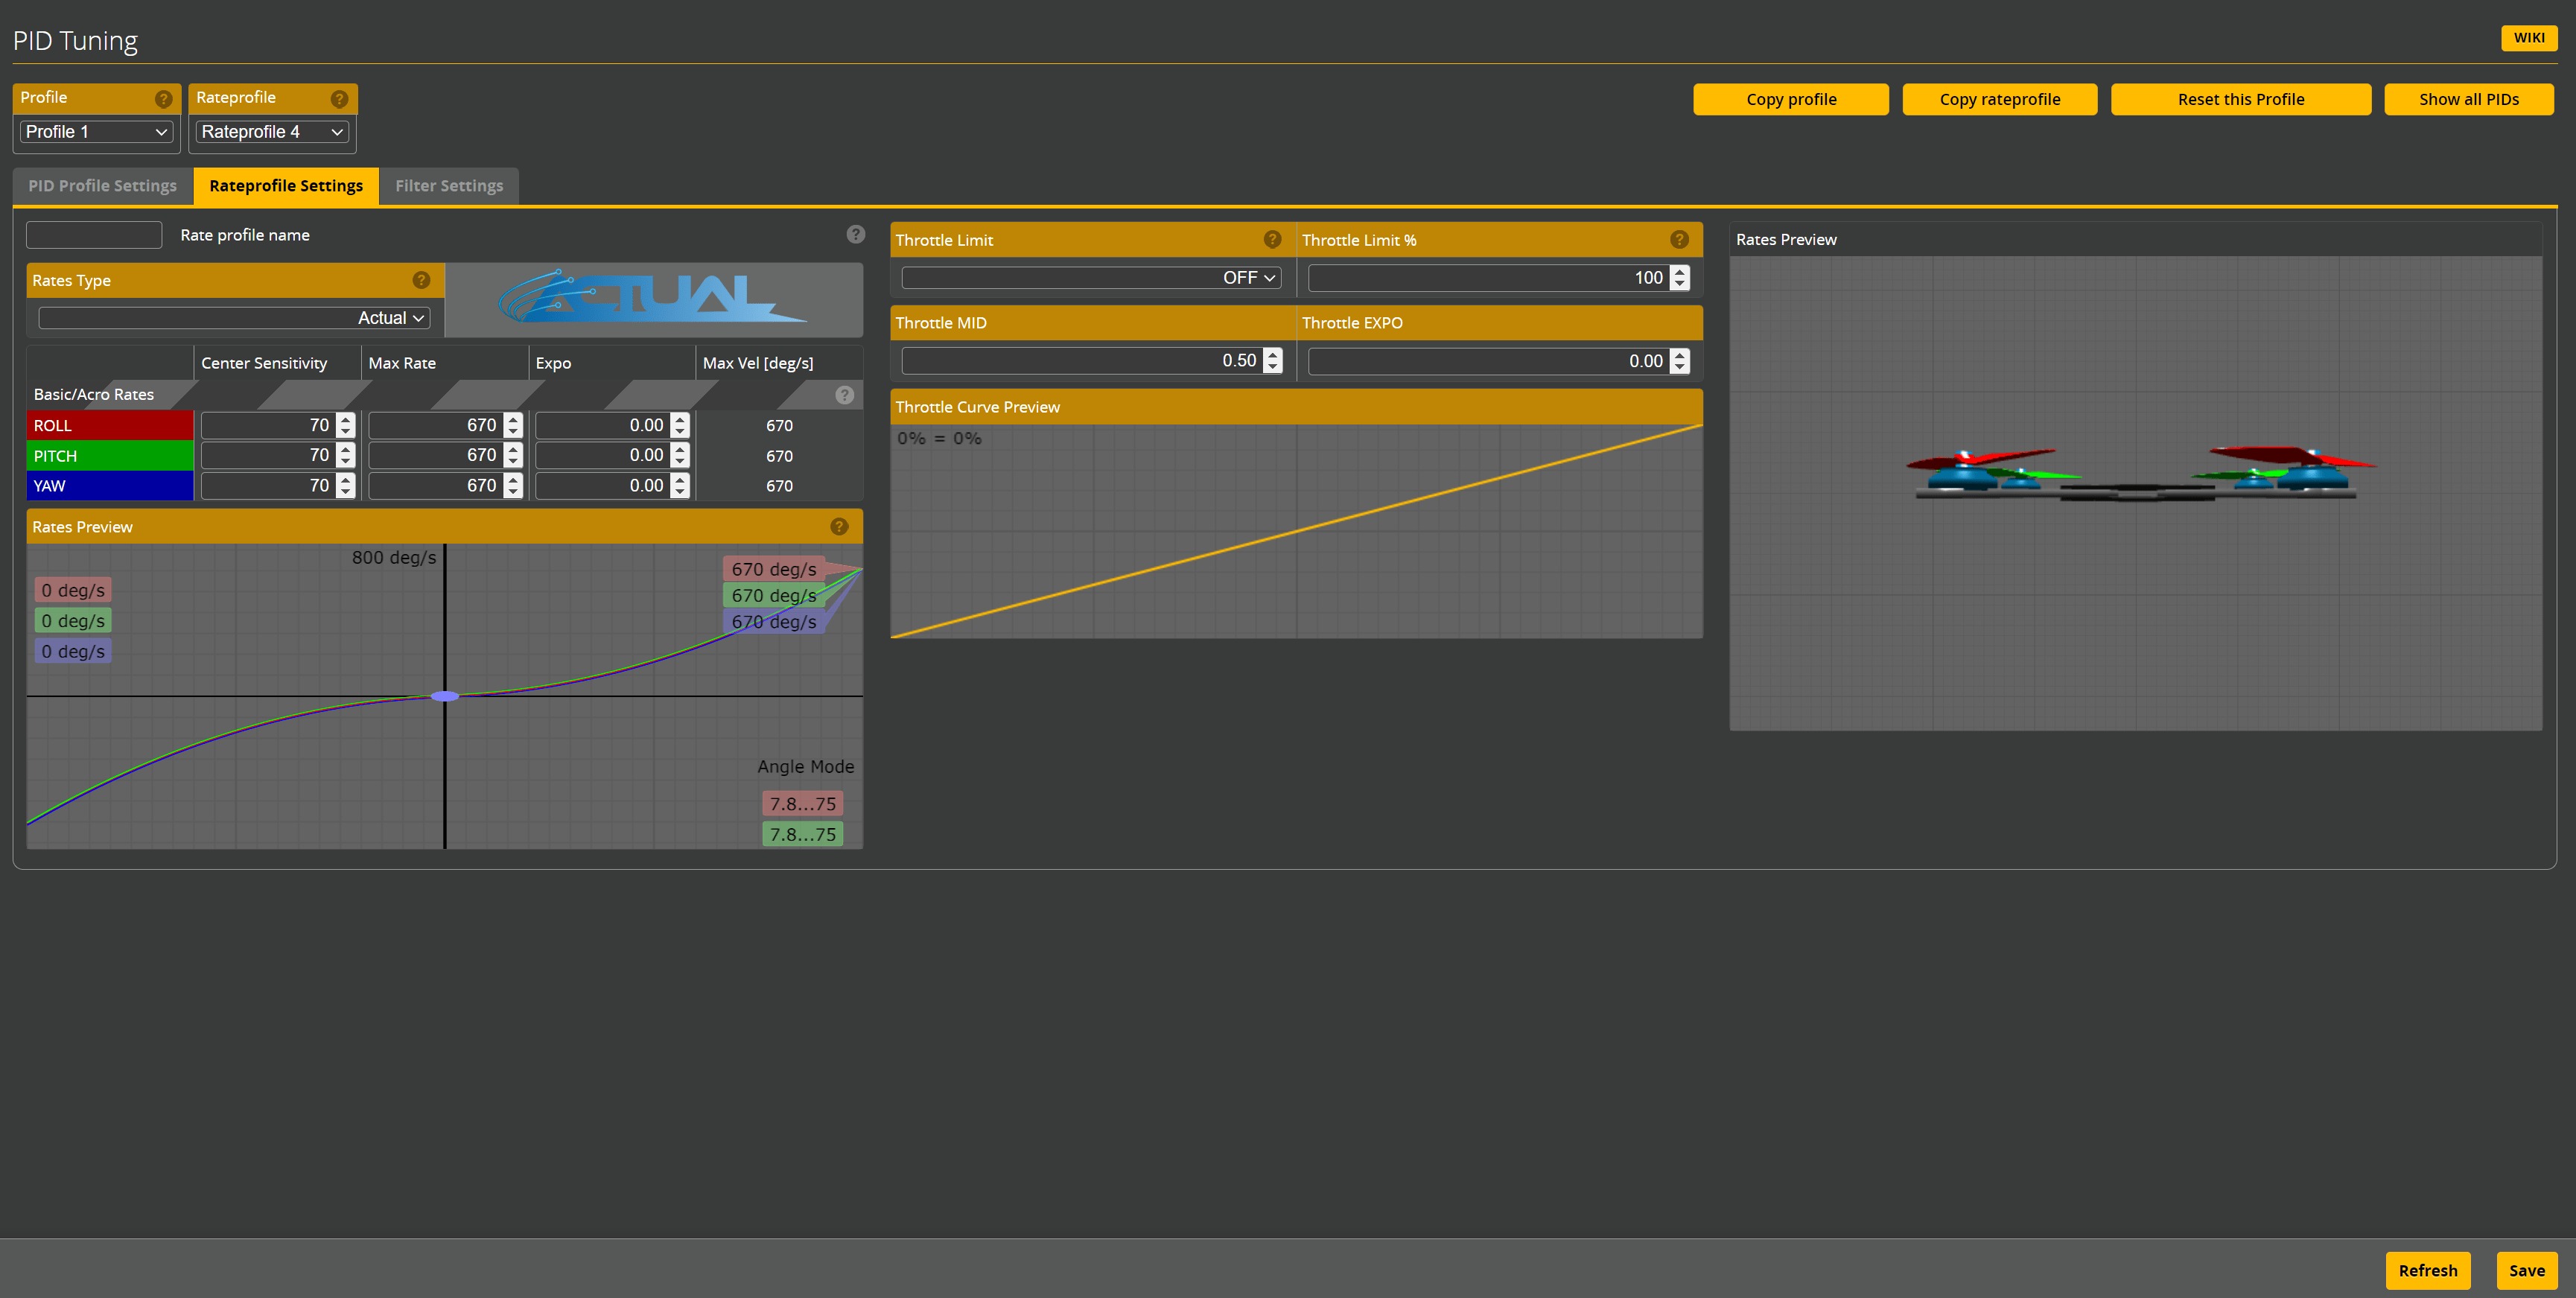Click the rate profile name help icon
This screenshot has height=1298, width=2576.
tap(856, 234)
